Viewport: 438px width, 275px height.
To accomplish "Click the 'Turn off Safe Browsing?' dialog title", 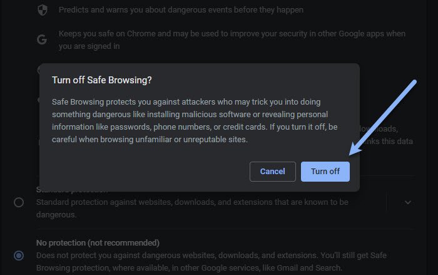I will [x=102, y=80].
